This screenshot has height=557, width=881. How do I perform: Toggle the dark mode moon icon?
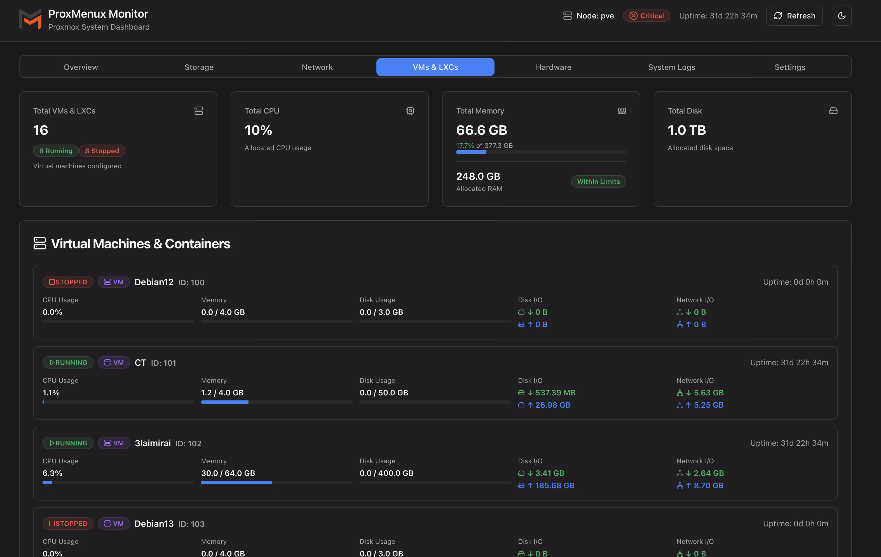point(842,16)
